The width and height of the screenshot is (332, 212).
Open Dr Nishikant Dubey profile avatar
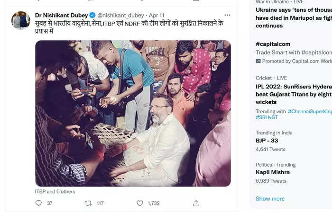pyautogui.click(x=21, y=20)
